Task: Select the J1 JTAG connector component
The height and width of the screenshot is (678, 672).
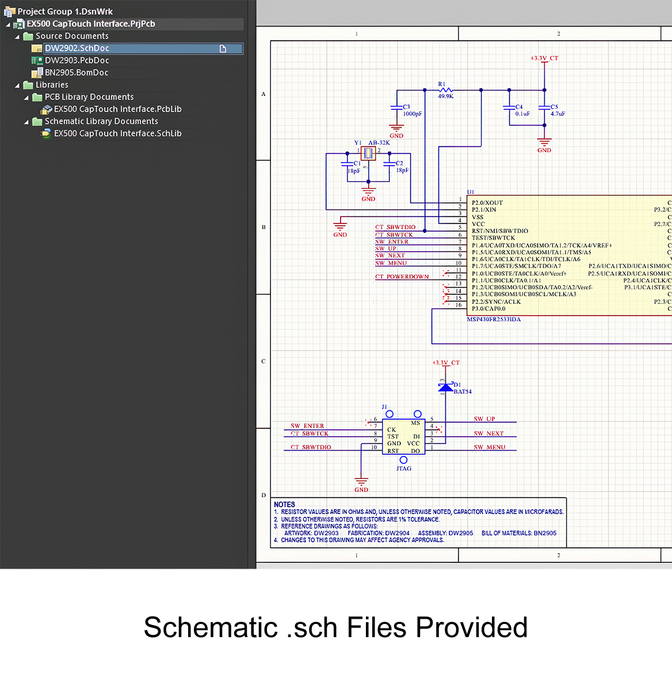Action: click(404, 437)
